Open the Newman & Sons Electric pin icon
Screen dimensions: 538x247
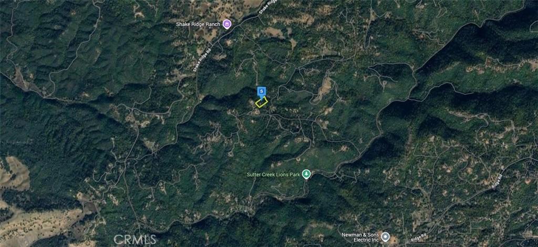point(386,236)
